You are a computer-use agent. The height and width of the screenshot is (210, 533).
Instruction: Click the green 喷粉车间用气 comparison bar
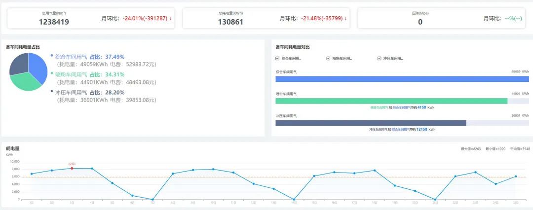coord(391,101)
